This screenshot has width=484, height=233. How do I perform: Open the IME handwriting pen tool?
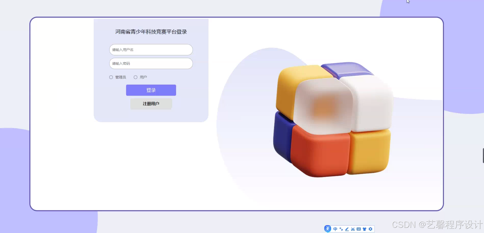347,229
